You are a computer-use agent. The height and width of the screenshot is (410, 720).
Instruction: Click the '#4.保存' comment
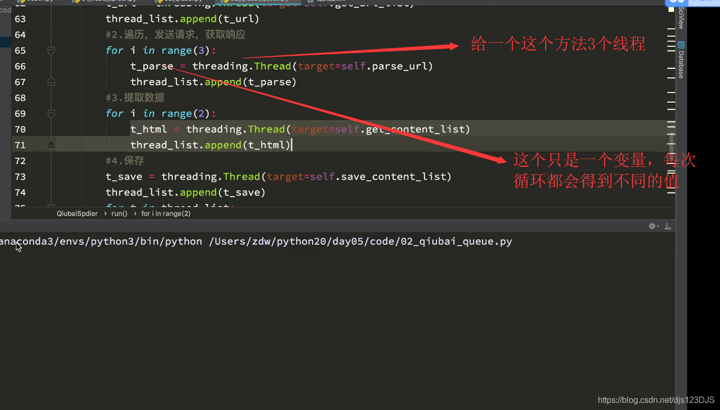[125, 161]
